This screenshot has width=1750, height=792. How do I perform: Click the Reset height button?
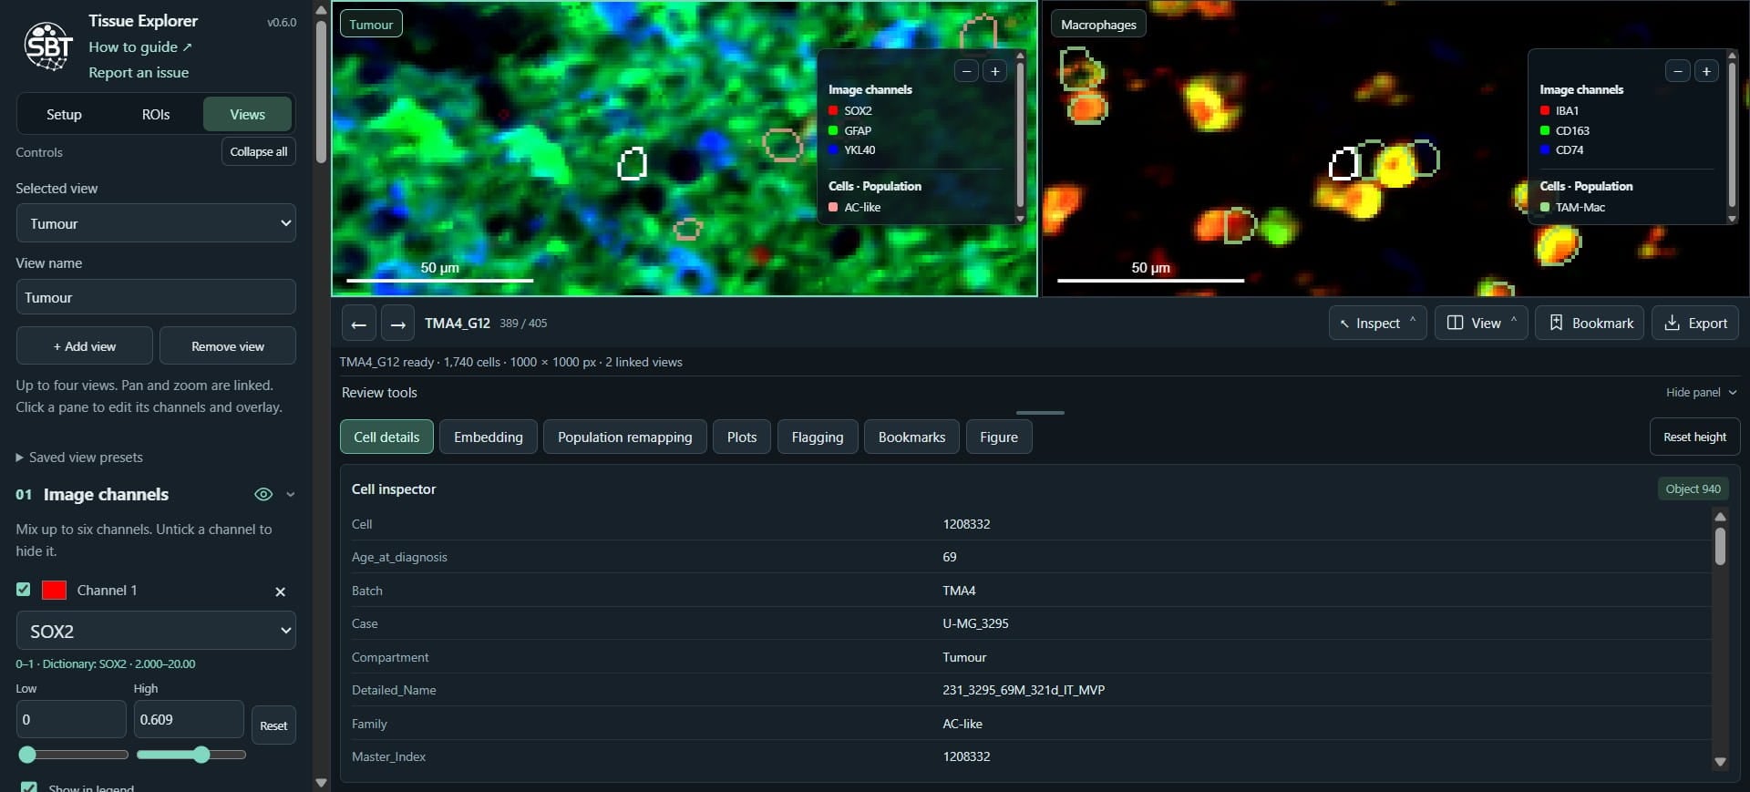point(1694,437)
